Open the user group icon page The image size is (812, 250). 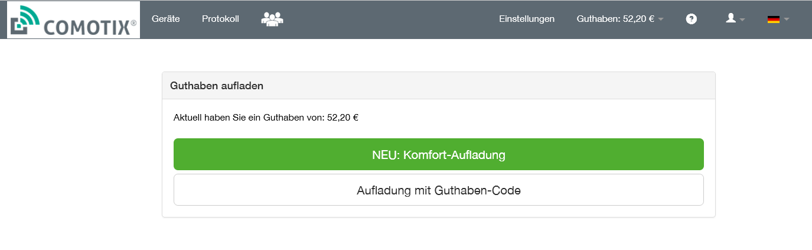(x=272, y=19)
